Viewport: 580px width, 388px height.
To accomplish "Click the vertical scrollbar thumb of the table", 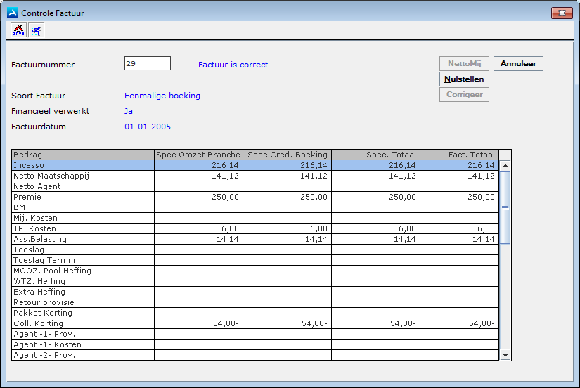I will coord(504,207).
